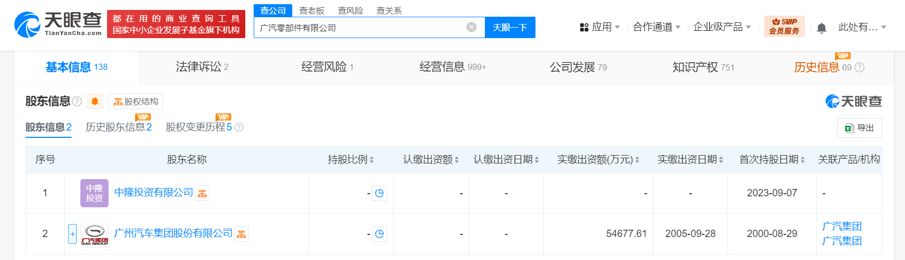The width and height of the screenshot is (905, 260).
Task: Open the notification bell in the header
Action: [x=821, y=28]
